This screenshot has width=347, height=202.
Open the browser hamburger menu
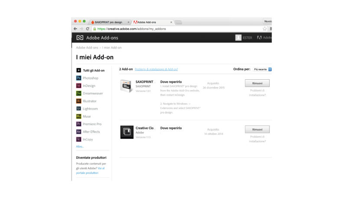(270, 29)
